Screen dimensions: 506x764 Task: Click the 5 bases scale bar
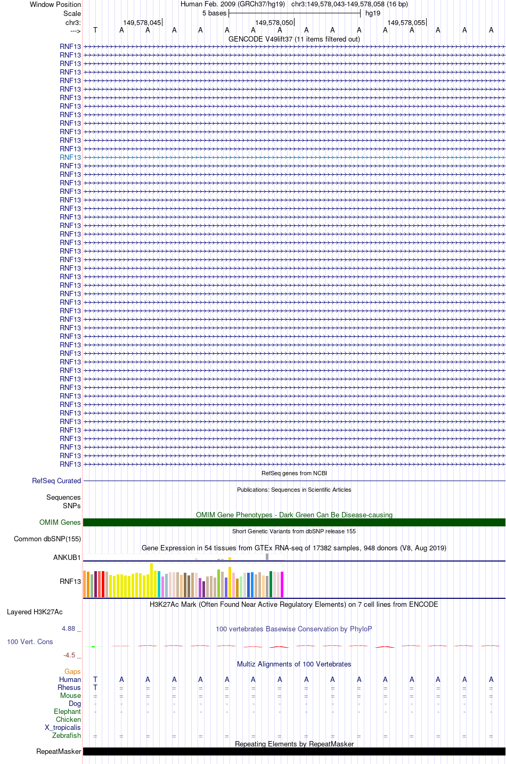(x=295, y=13)
